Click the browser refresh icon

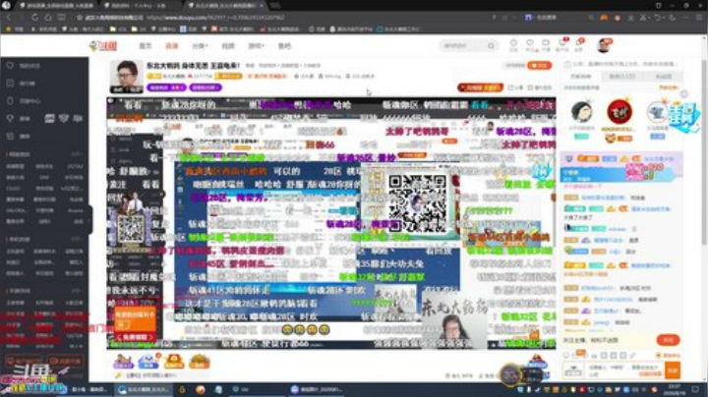[x=34, y=17]
